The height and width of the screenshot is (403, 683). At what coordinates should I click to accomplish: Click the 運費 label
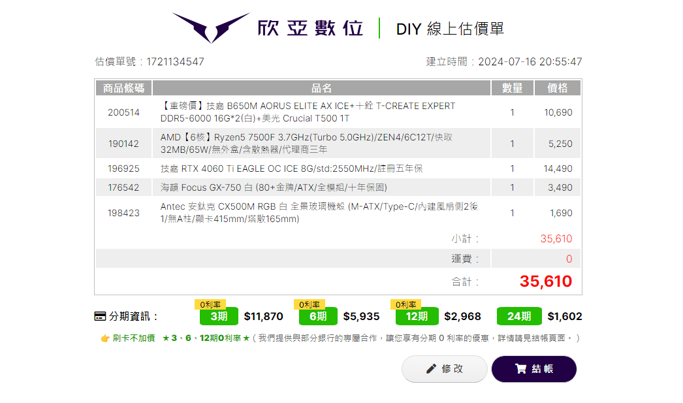(x=465, y=259)
